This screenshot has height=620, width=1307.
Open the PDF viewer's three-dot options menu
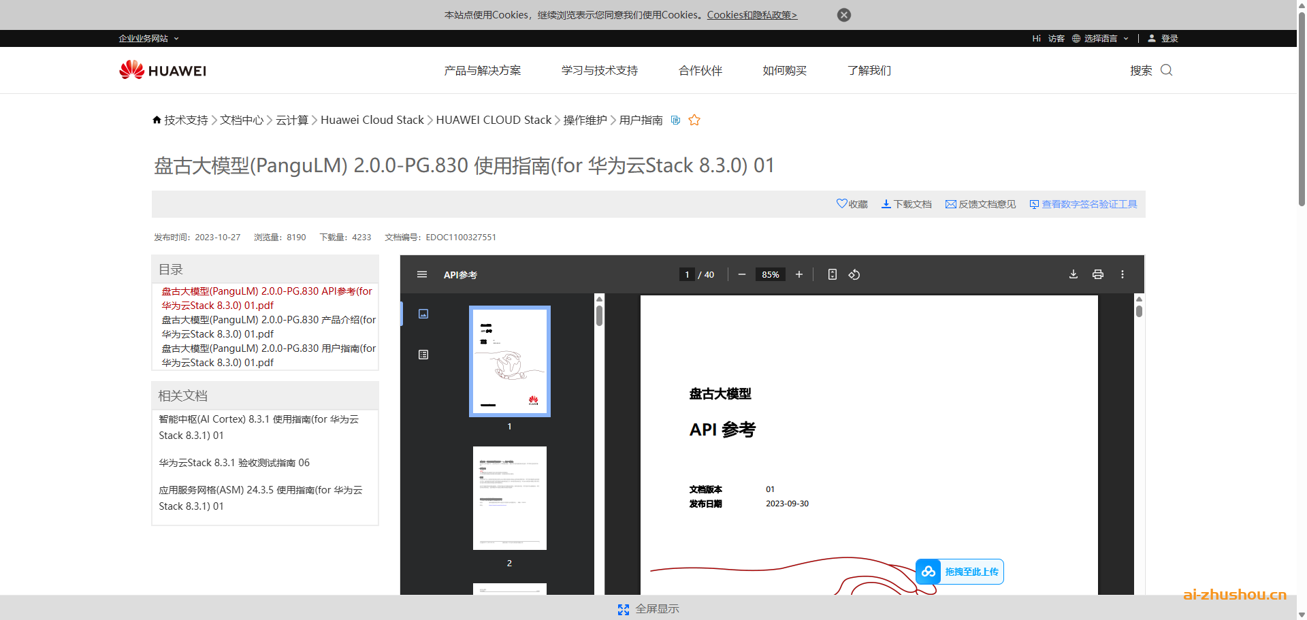[1122, 274]
